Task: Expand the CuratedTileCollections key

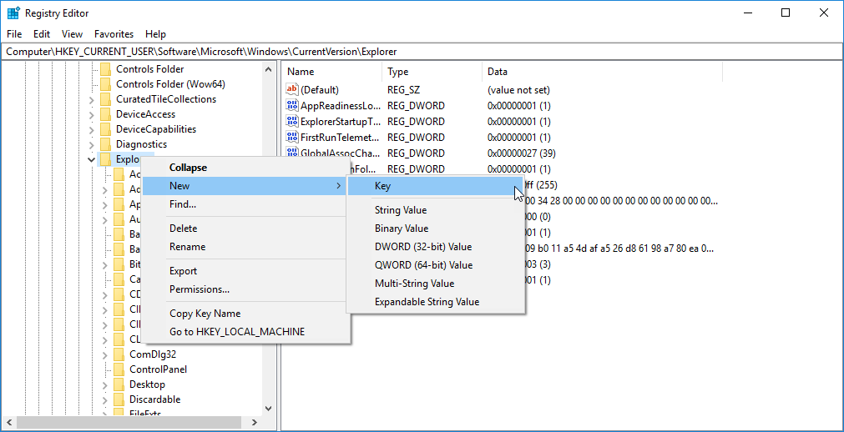Action: (x=91, y=99)
